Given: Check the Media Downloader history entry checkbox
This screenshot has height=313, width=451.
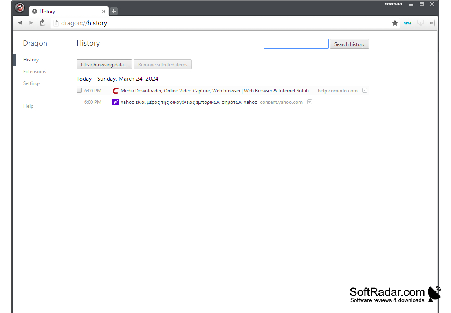Looking at the screenshot, I should [79, 90].
